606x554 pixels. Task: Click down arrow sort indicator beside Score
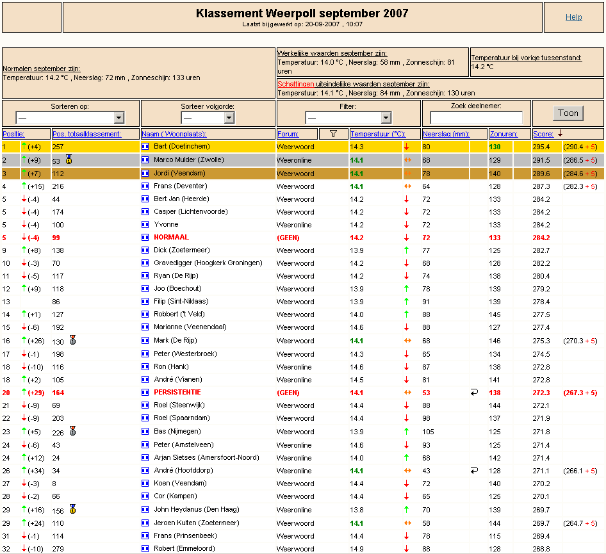(x=560, y=133)
